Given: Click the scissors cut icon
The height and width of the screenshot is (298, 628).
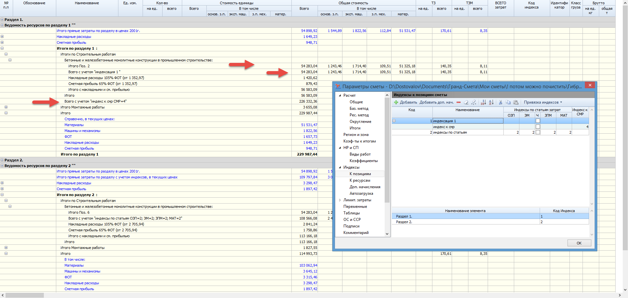Looking at the screenshot, I should [500, 102].
